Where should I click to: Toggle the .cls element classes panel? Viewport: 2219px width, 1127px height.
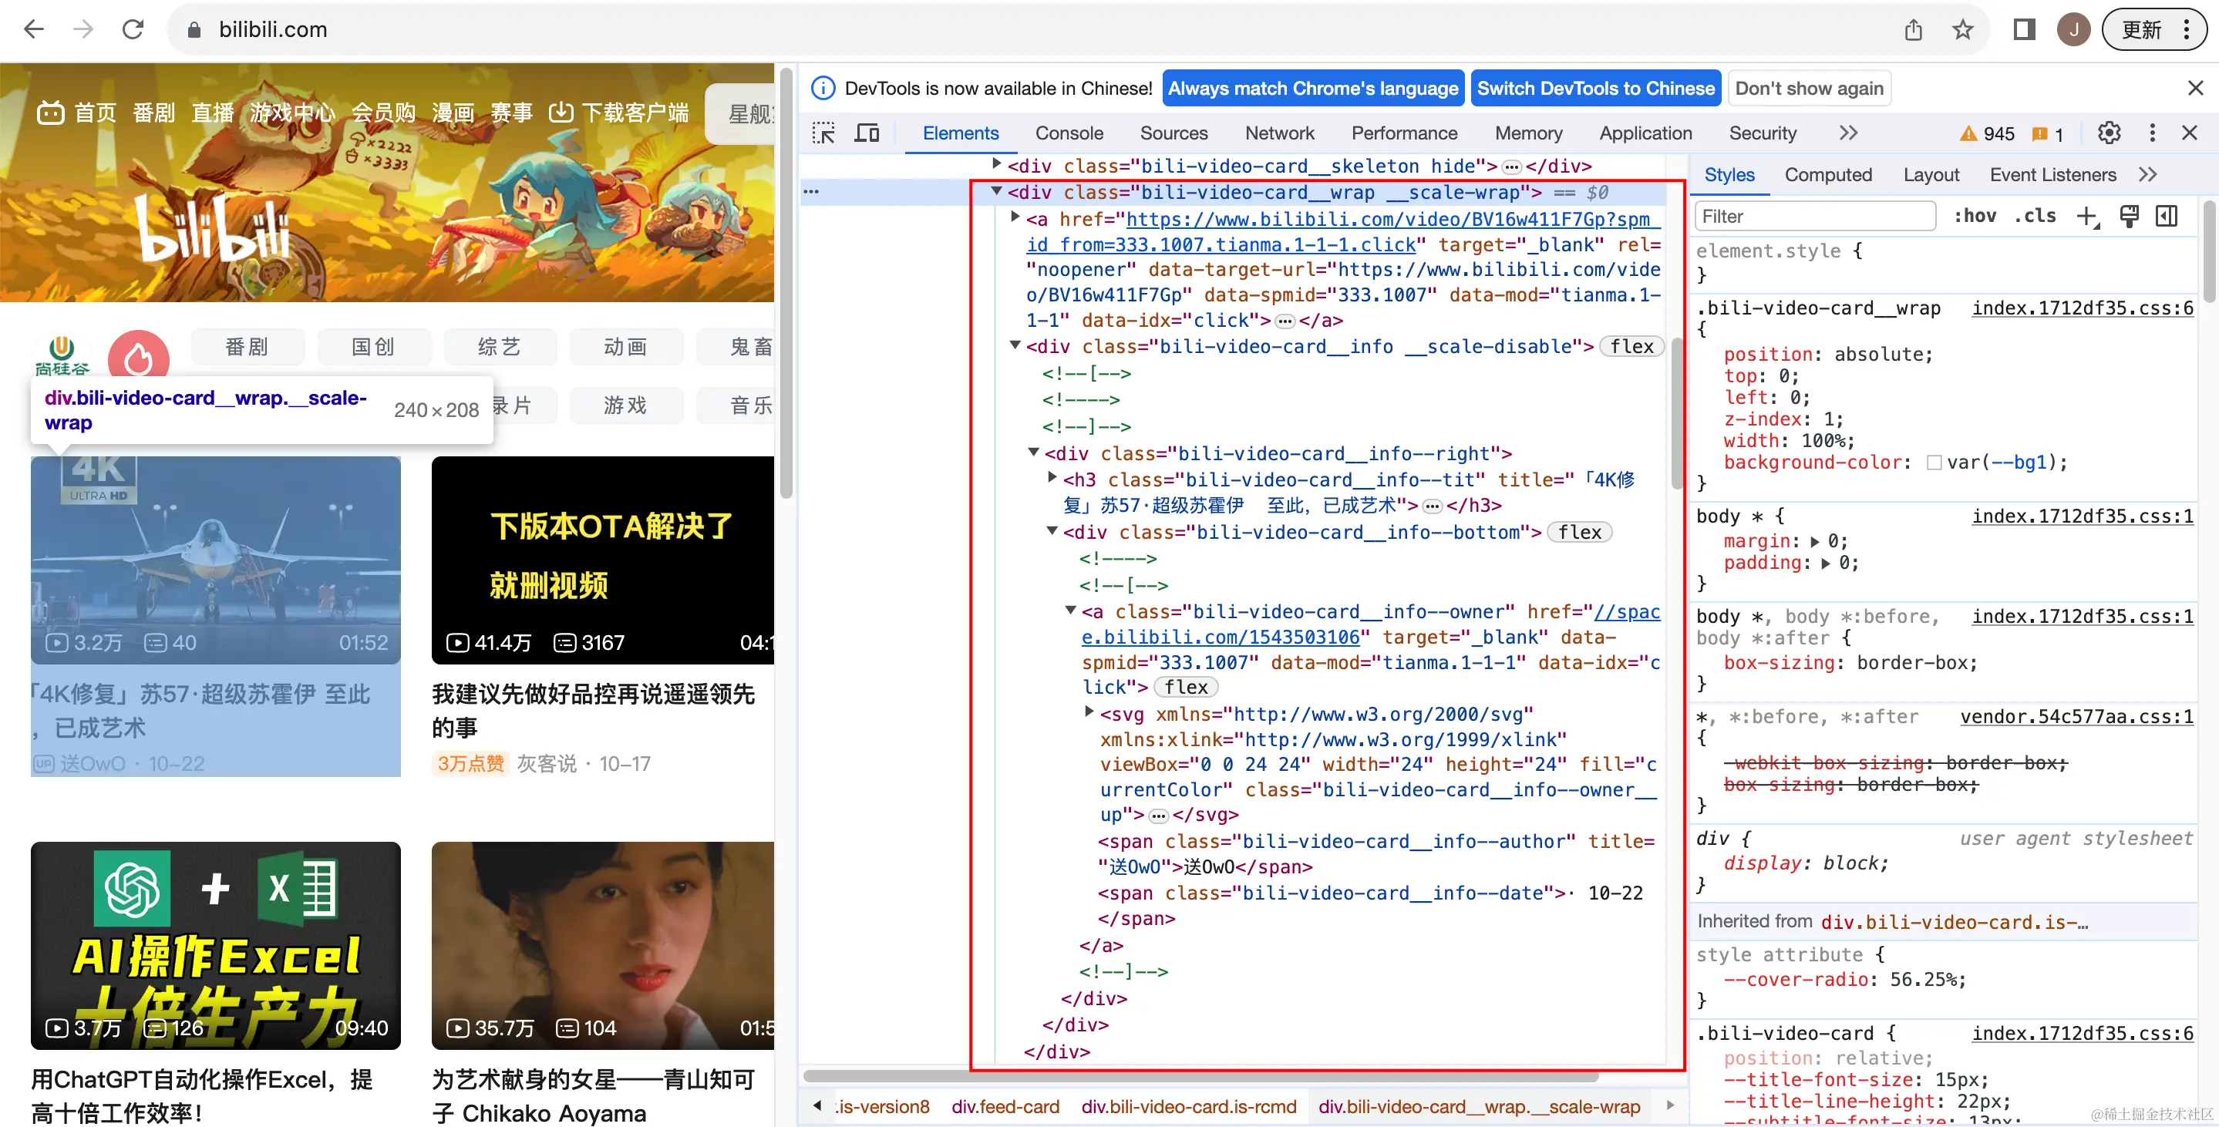[2035, 217]
